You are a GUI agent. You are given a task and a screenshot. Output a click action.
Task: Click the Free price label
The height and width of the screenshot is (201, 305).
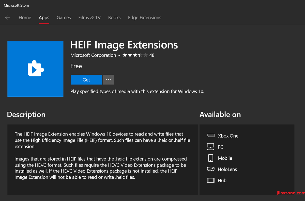76,66
